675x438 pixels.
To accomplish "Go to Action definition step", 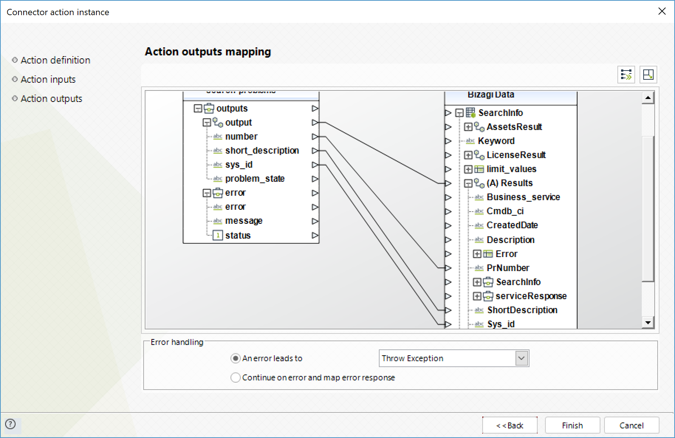I will click(55, 60).
